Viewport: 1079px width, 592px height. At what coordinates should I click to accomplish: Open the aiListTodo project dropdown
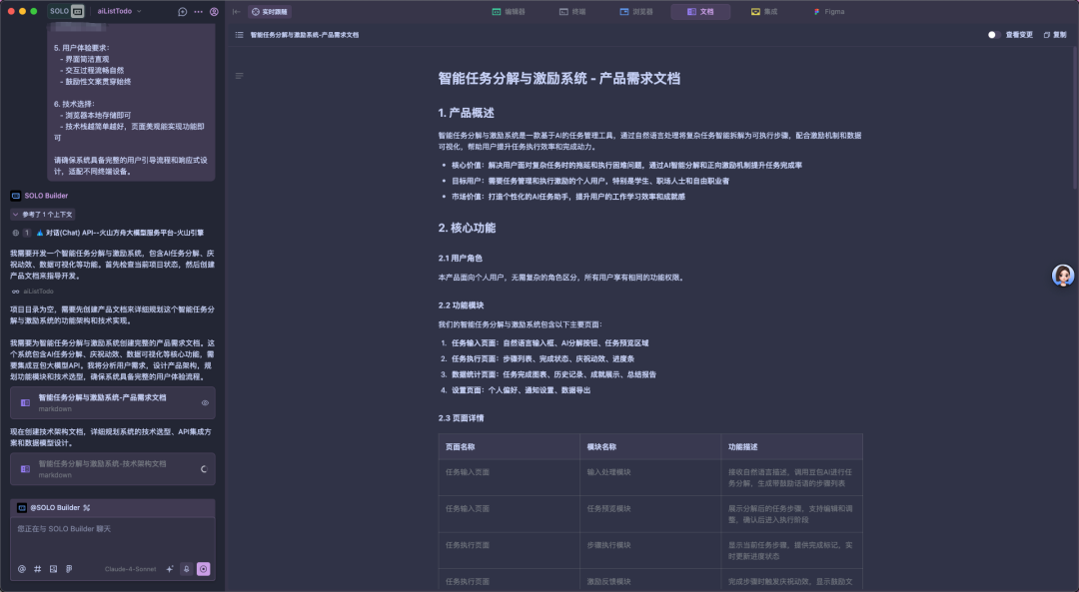(x=119, y=11)
